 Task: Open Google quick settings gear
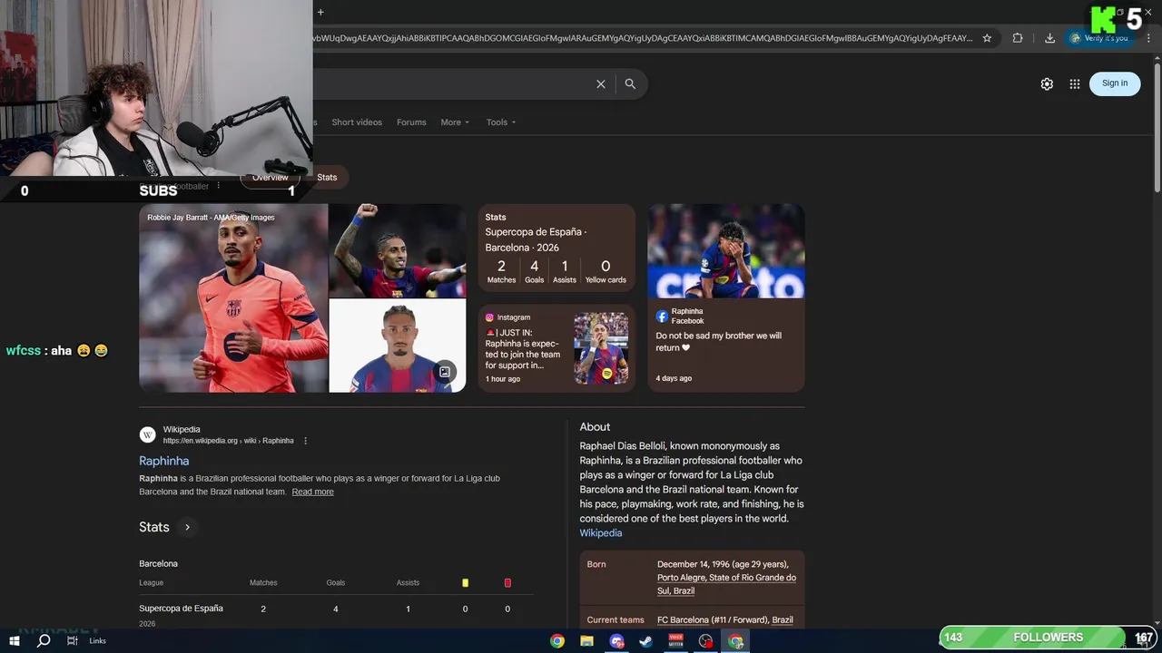pos(1047,83)
